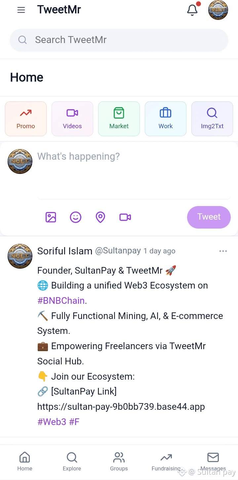Click the #Web3 hashtag
The width and height of the screenshot is (238, 480).
pyautogui.click(x=52, y=422)
